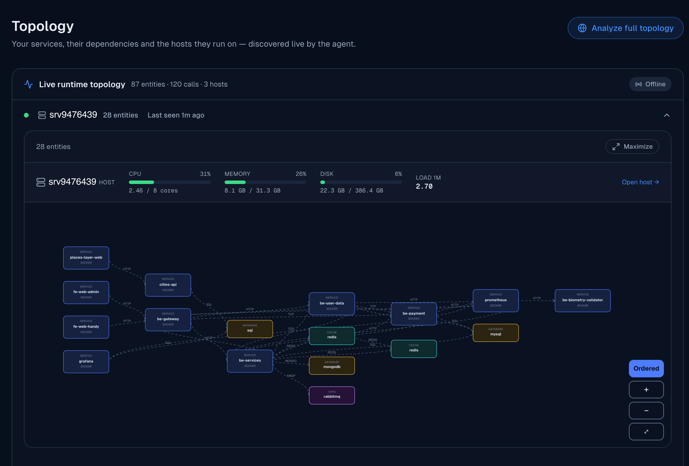Zoom in with the plus button
The width and height of the screenshot is (689, 466).
(646, 390)
